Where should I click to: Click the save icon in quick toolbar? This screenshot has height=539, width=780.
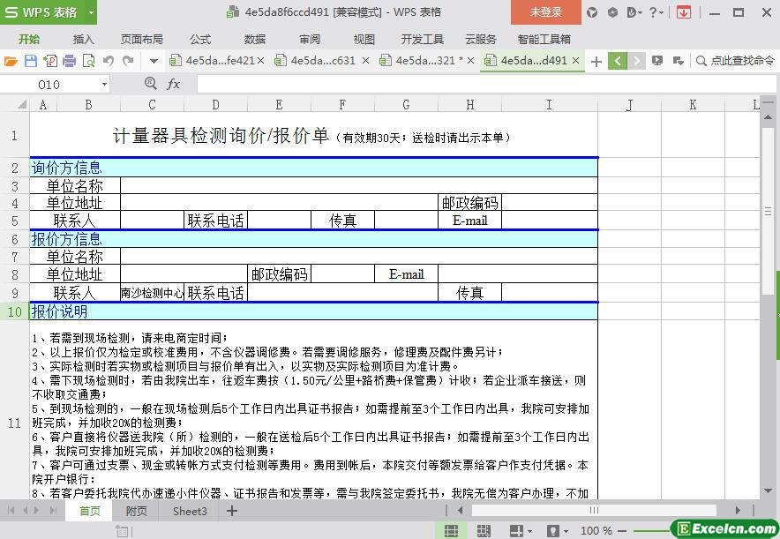30,61
